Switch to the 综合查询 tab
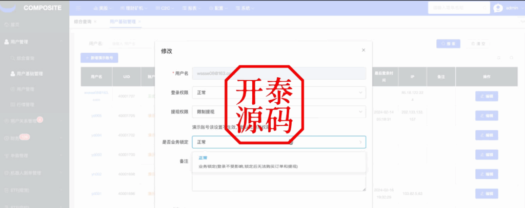Image resolution: width=525 pixels, height=208 pixels. point(83,21)
